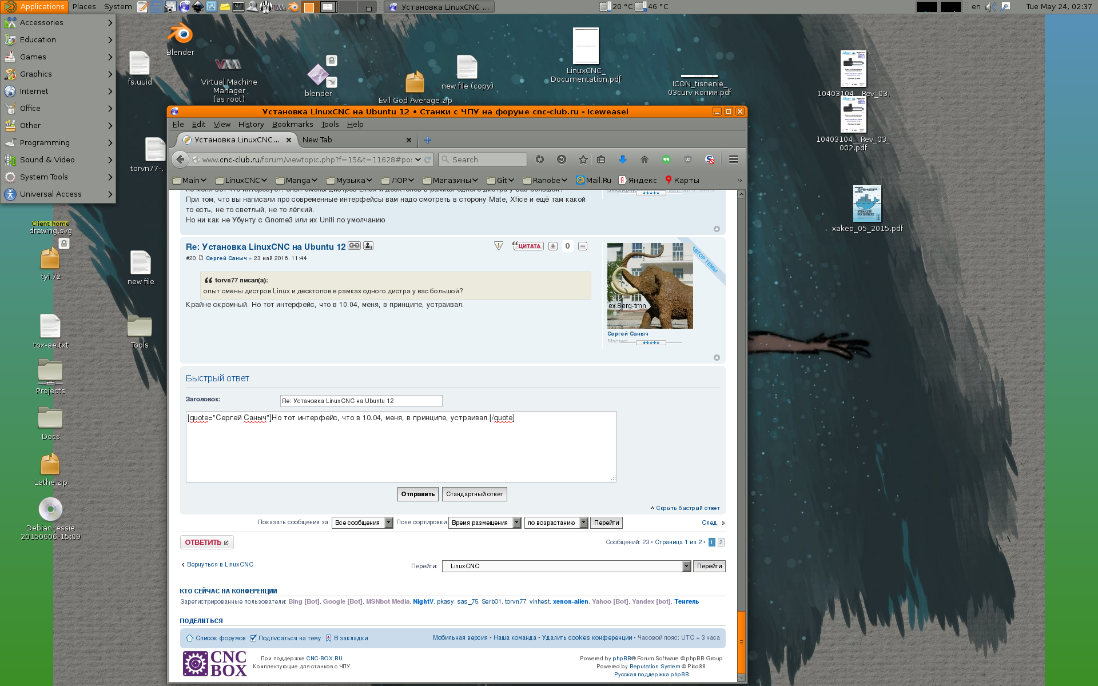
Task: Expand the по возрастанию order dropdown
Action: pyautogui.click(x=556, y=523)
